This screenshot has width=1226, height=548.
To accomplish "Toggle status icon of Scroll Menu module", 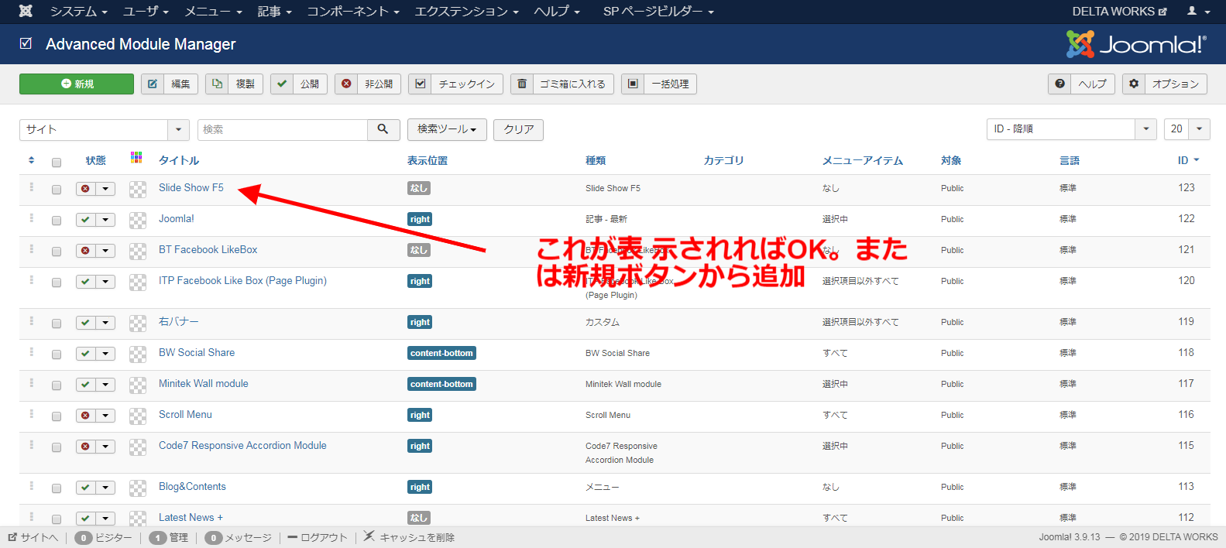I will (x=85, y=416).
